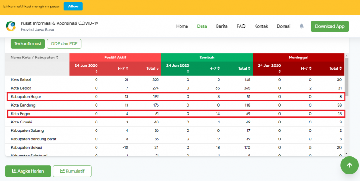Viewport: 360px width, 181px height.
Task: Open the Home menu
Action: [182, 26]
